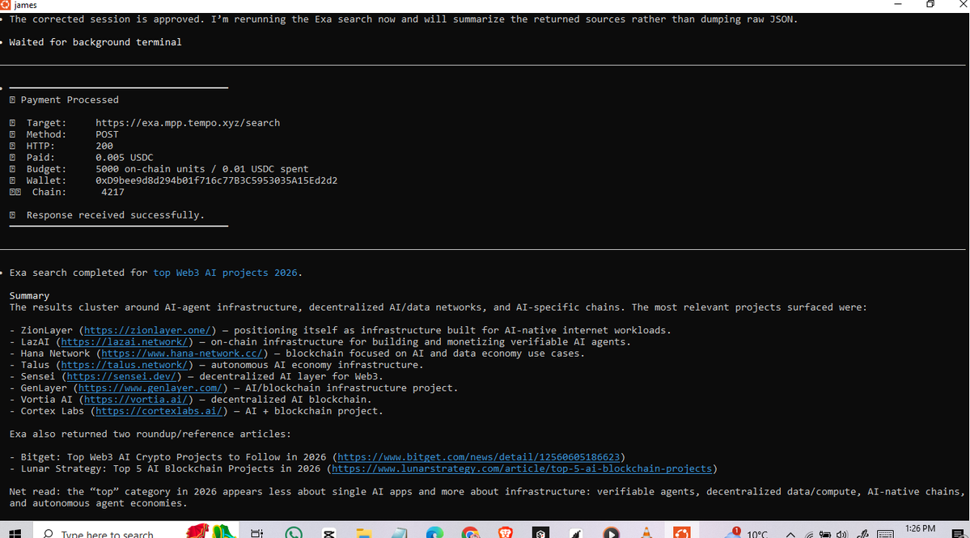The image size is (970, 538).
Task: Open the zionlayer.one link
Action: click(147, 330)
